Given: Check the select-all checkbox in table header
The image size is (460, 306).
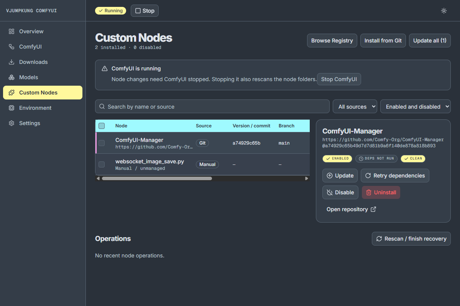Looking at the screenshot, I should (102, 126).
